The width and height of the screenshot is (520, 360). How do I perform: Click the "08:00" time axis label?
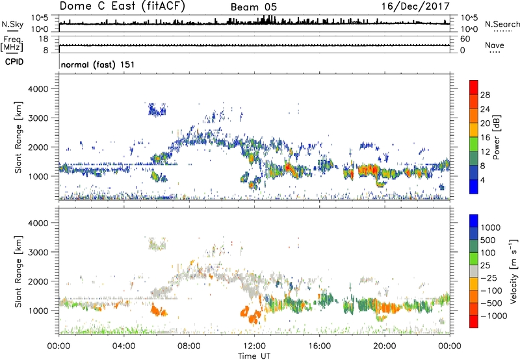point(188,346)
